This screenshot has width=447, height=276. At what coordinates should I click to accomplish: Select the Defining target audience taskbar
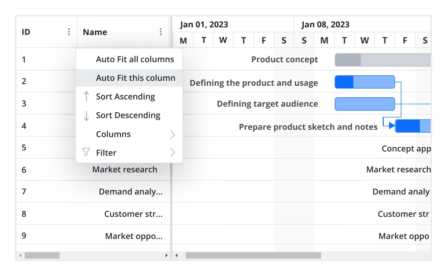[x=365, y=104]
